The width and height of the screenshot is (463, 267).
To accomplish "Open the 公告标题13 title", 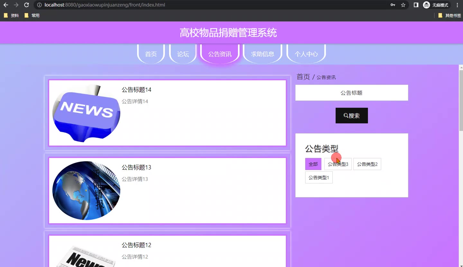I will click(136, 168).
